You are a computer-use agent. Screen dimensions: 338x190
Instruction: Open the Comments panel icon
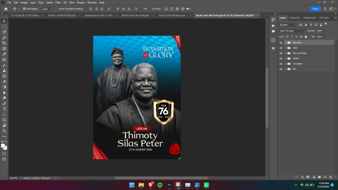coord(273,31)
